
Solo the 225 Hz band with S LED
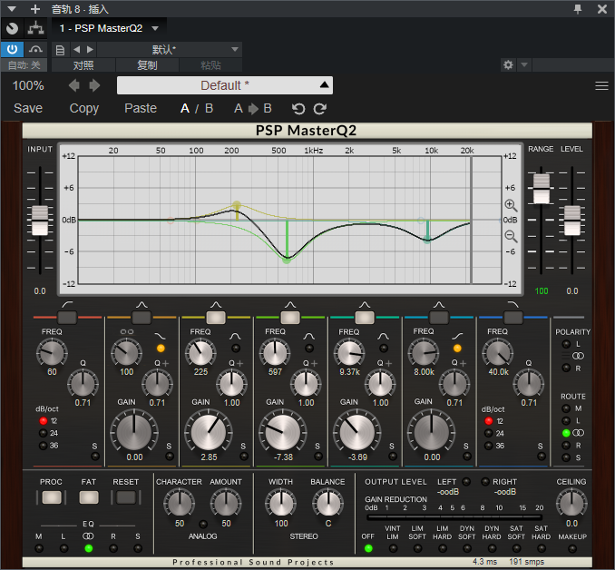(x=244, y=457)
